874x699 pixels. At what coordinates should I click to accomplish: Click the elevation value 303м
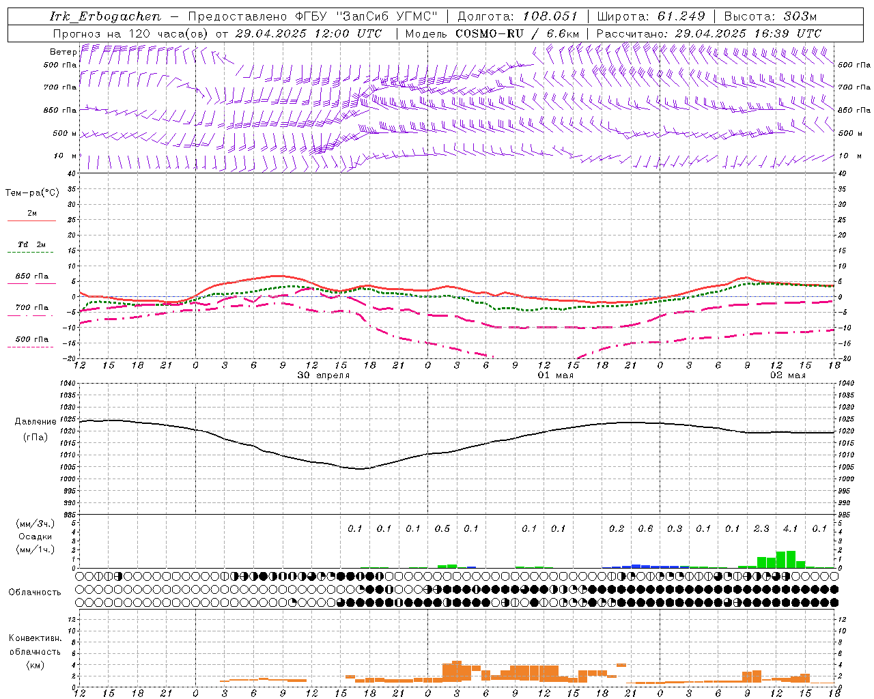tap(799, 16)
